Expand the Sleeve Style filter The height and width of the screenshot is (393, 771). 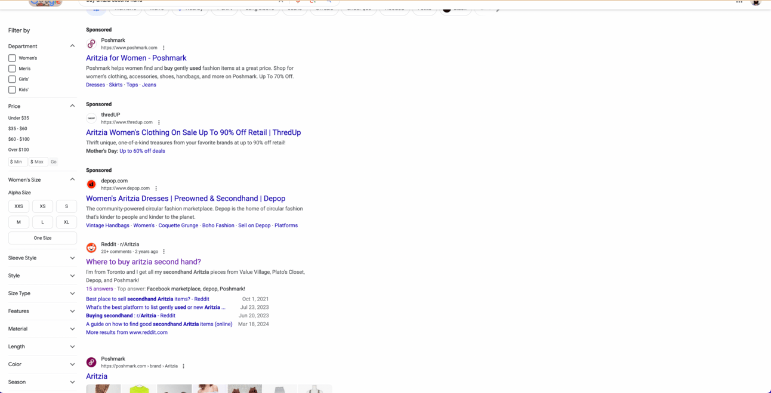click(72, 258)
